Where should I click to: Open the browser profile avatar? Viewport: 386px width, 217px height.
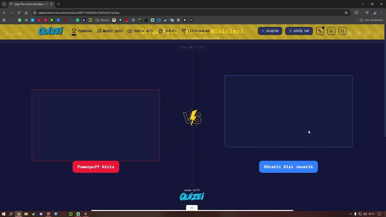(374, 13)
